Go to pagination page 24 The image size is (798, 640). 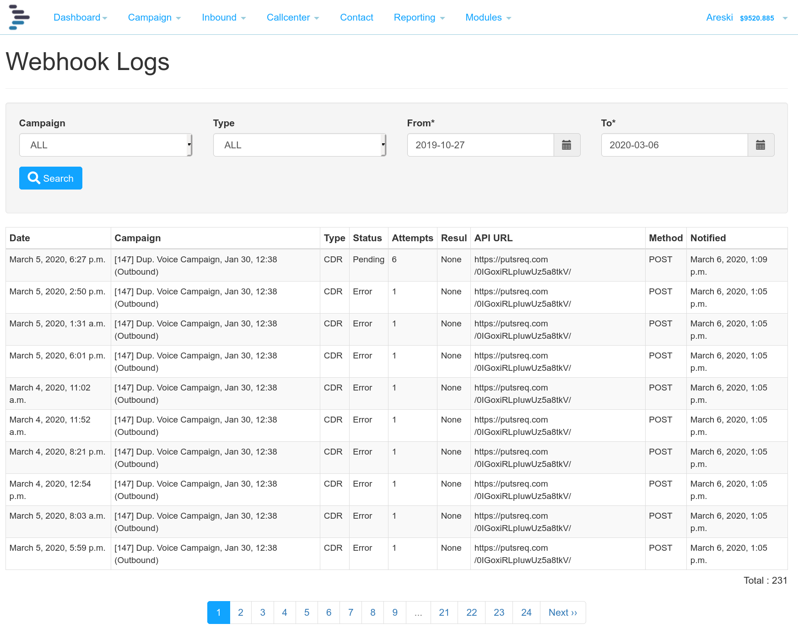[527, 613]
